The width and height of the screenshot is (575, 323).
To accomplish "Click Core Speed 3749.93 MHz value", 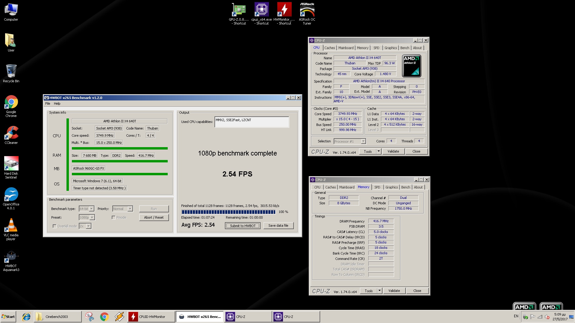I will [348, 114].
